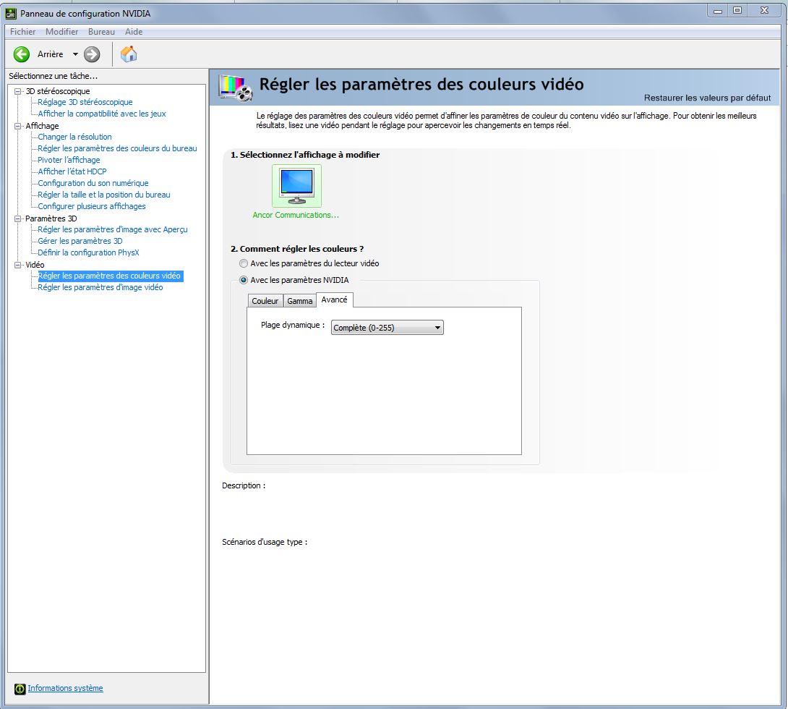Open the Back history dropdown arrow

[x=75, y=54]
